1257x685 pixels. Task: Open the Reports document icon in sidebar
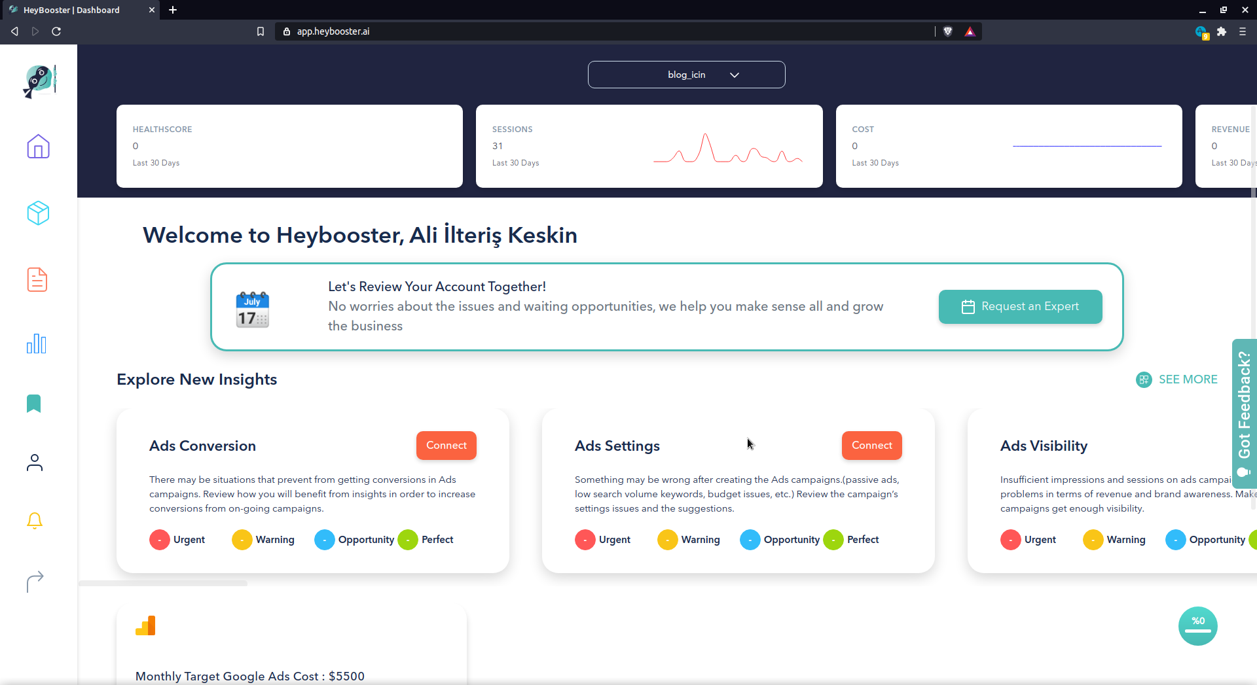pos(37,279)
